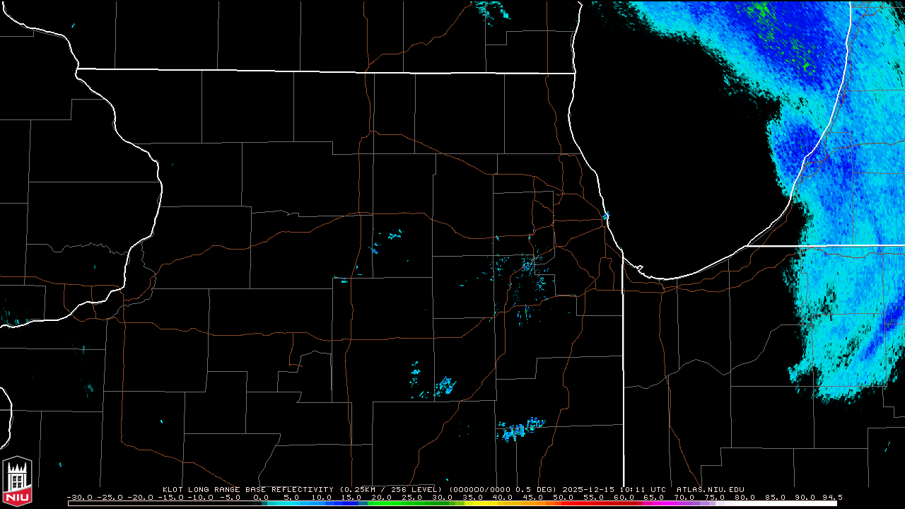Click the 94.5 label on reflectivity scale
Image resolution: width=905 pixels, height=509 pixels.
(x=831, y=497)
